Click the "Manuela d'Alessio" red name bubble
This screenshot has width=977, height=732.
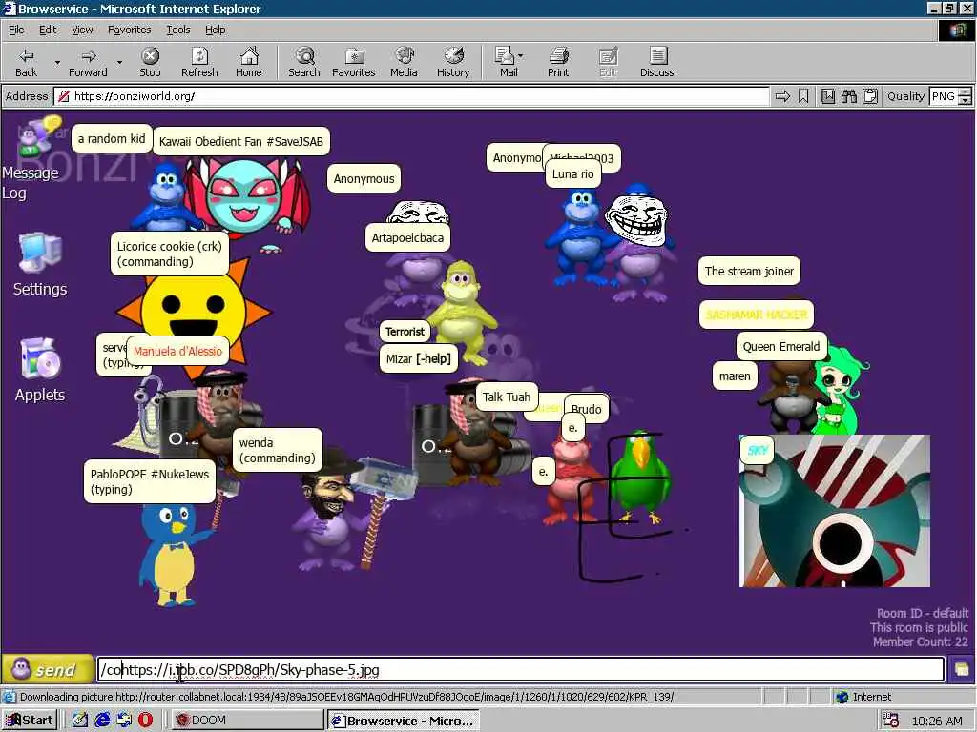pyautogui.click(x=177, y=351)
